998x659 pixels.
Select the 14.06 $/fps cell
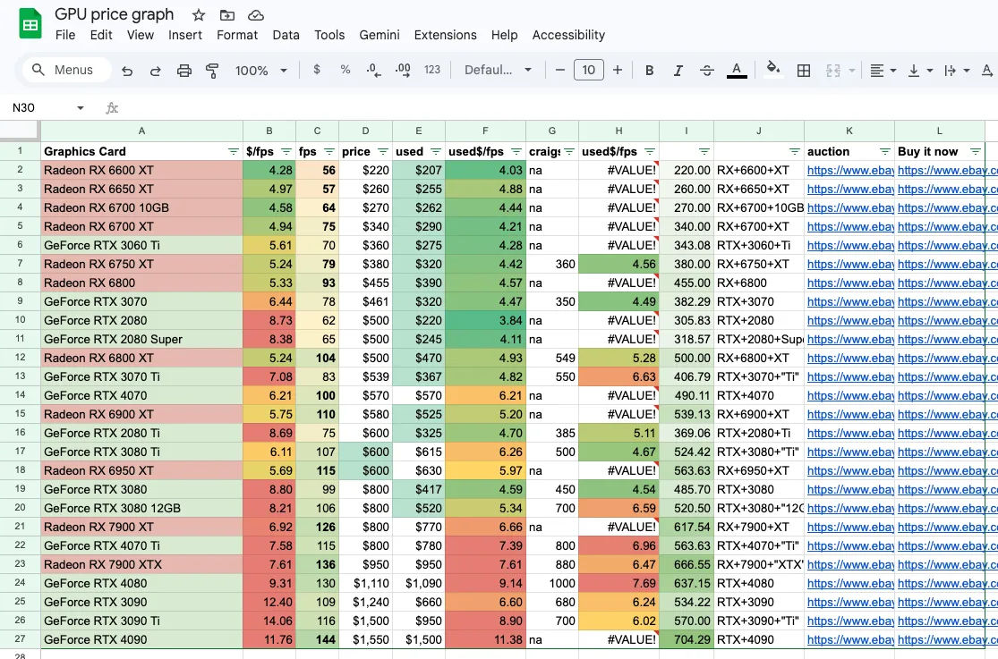click(x=269, y=621)
